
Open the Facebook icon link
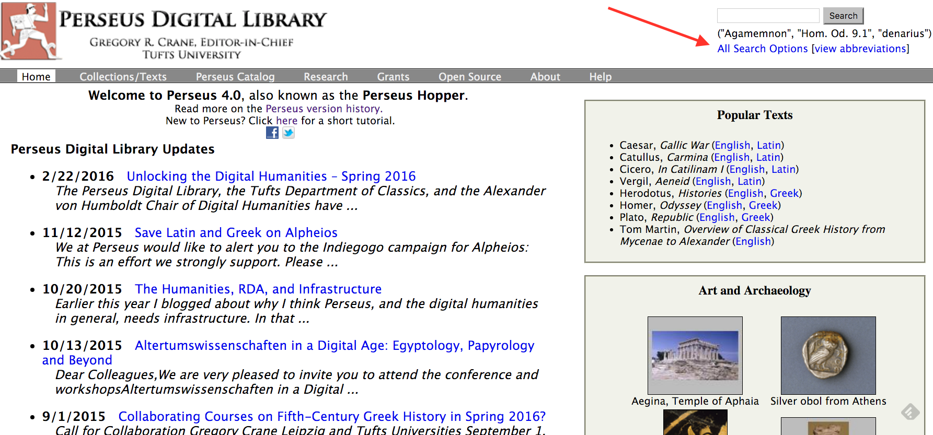272,133
